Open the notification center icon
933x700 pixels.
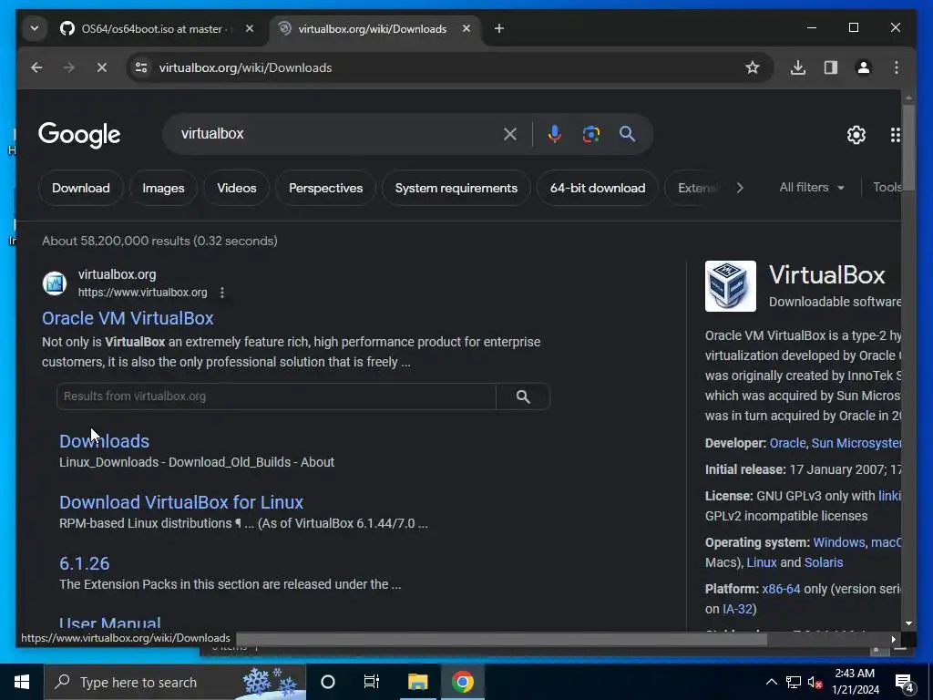(905, 683)
